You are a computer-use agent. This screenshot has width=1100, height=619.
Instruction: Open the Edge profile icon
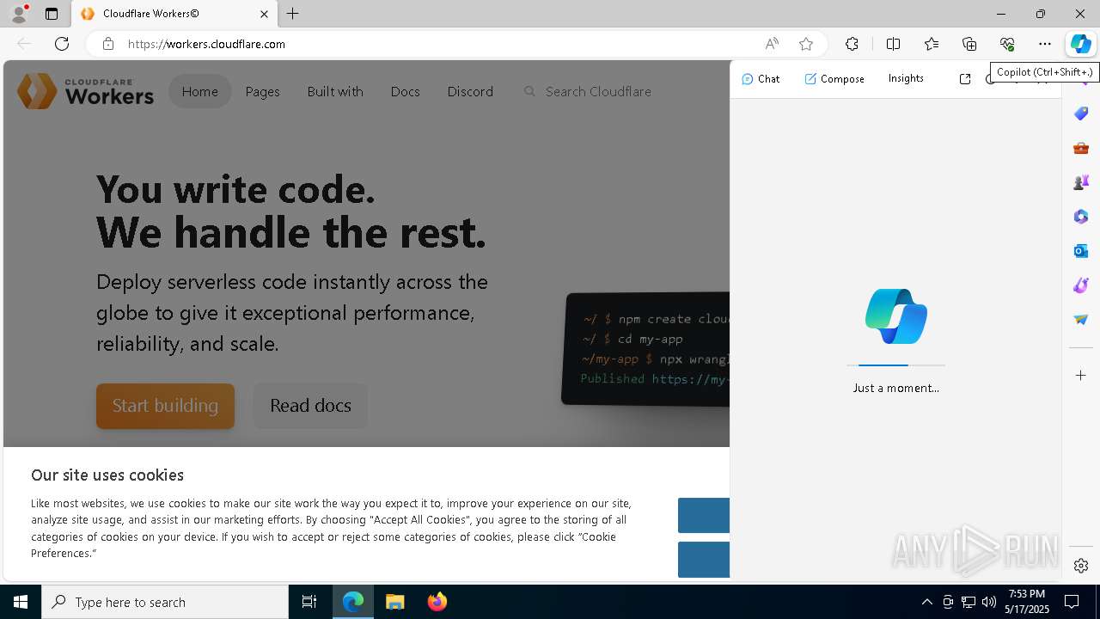[19, 14]
